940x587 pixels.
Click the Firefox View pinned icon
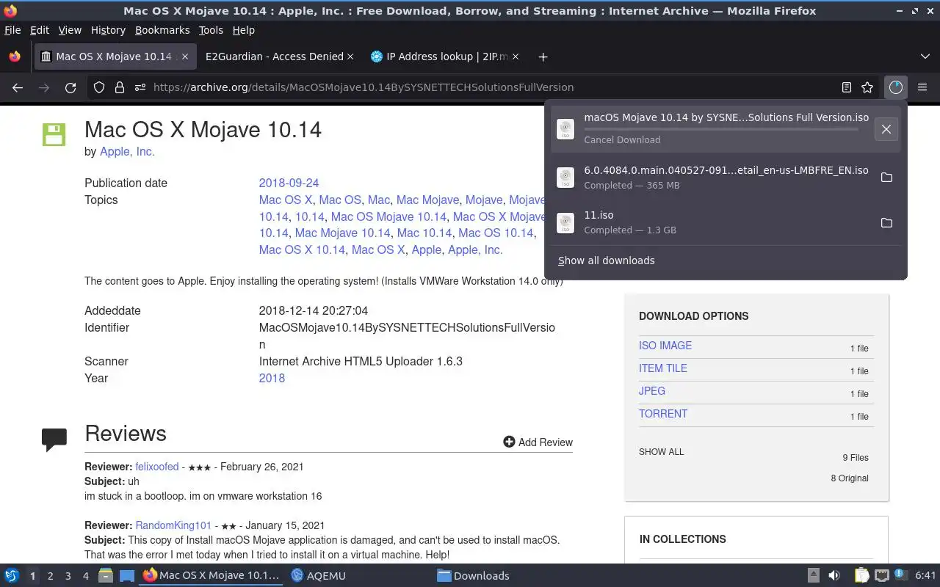click(x=14, y=56)
